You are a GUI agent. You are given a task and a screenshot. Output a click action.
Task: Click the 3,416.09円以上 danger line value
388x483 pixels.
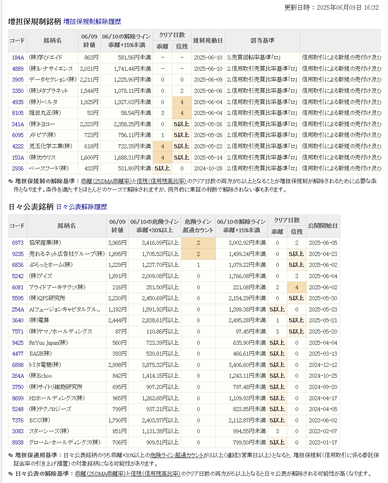point(160,243)
